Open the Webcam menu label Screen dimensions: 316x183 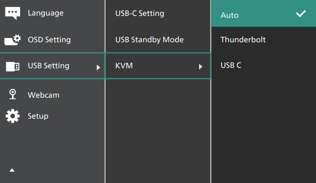[44, 95]
